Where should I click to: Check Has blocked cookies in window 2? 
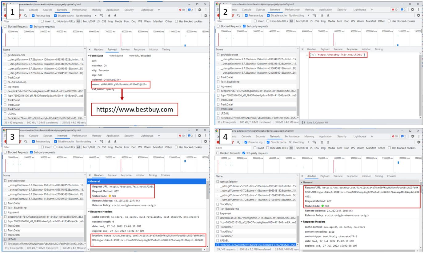click(x=389, y=21)
